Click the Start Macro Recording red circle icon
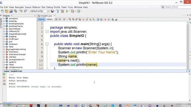 [105, 19]
